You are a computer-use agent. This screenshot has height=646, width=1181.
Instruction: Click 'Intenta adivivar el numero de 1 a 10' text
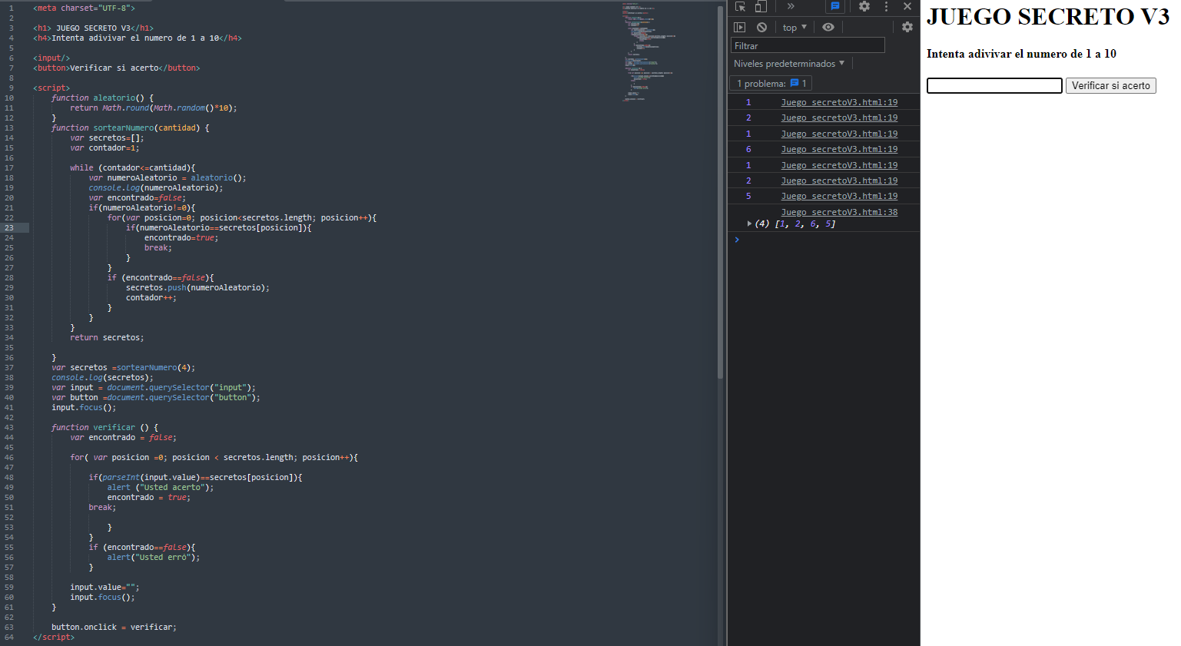pyautogui.click(x=1021, y=54)
